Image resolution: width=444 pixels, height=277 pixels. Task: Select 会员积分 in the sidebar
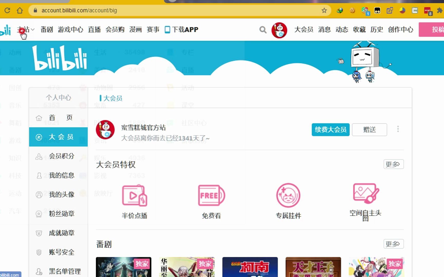pos(58,156)
